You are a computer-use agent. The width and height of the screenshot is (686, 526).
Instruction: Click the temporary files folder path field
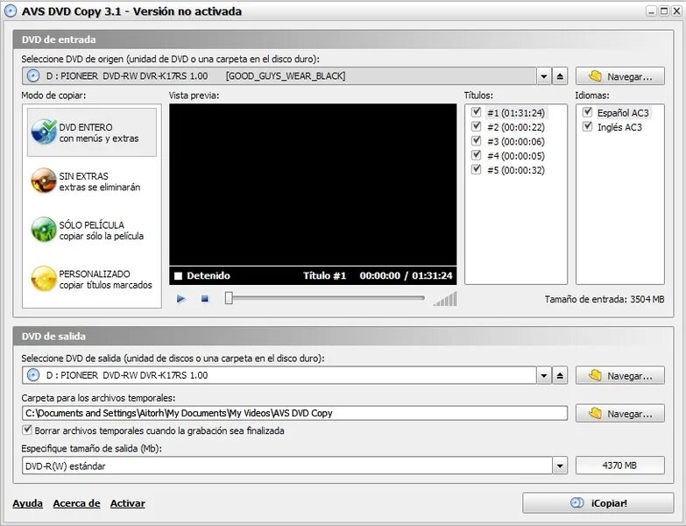[295, 413]
